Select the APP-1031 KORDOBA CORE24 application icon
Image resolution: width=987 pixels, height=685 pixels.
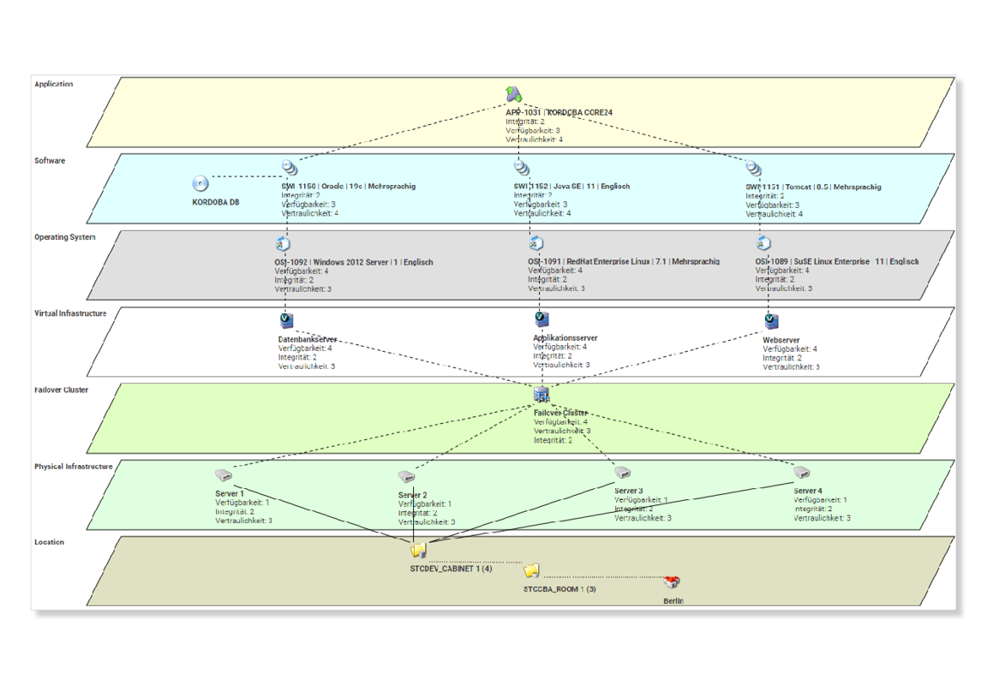point(514,94)
